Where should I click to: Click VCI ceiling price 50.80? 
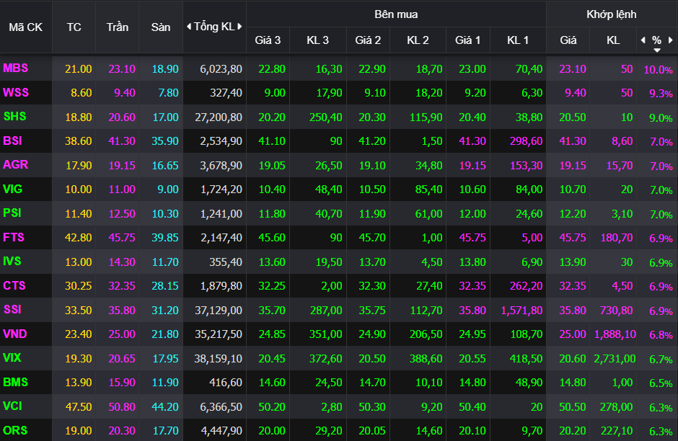point(122,407)
